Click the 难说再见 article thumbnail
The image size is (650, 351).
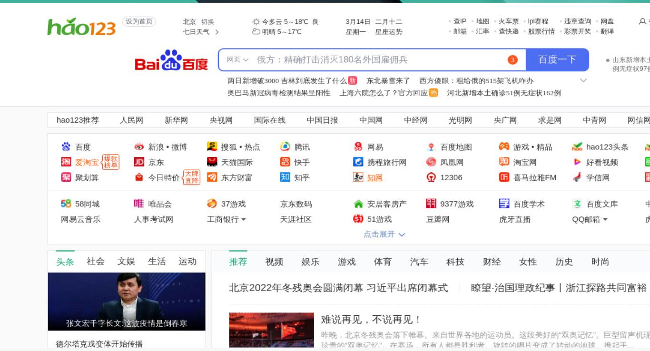pos(271,330)
